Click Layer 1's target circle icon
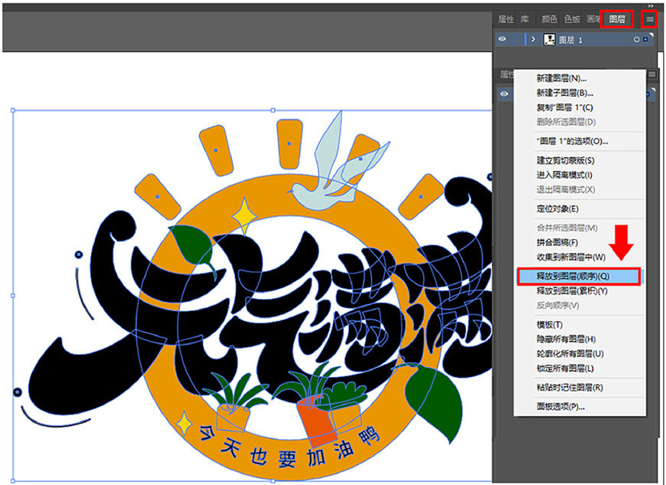This screenshot has width=666, height=485. click(x=635, y=38)
